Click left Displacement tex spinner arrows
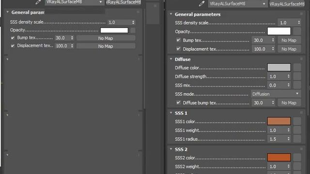The image size is (310, 174). [72, 46]
